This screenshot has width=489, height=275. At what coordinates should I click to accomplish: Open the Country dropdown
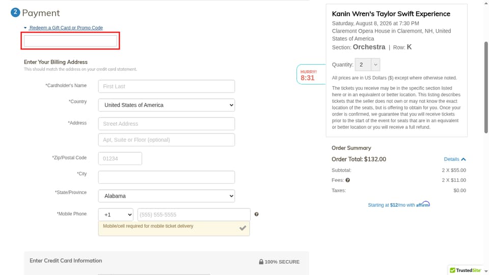coord(166,105)
